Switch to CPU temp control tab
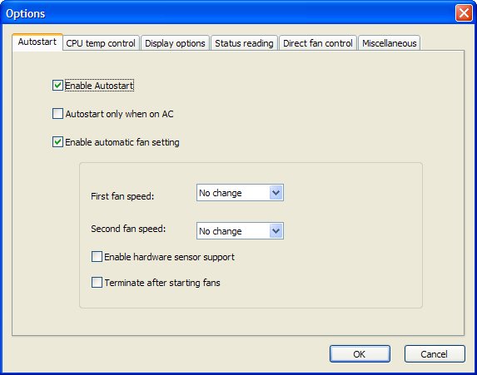Screen dimensions: 477x375 [101, 43]
